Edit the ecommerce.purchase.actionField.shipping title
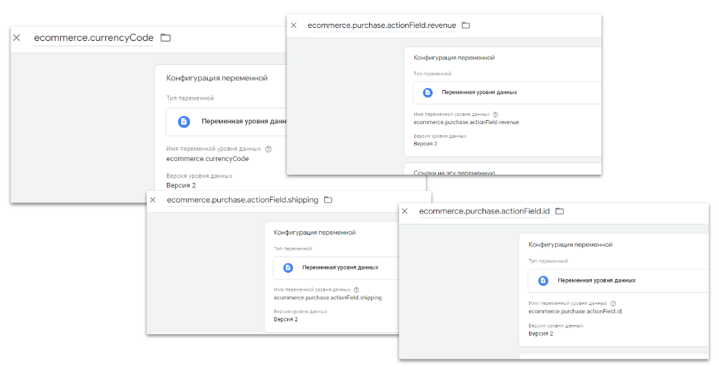 [243, 200]
